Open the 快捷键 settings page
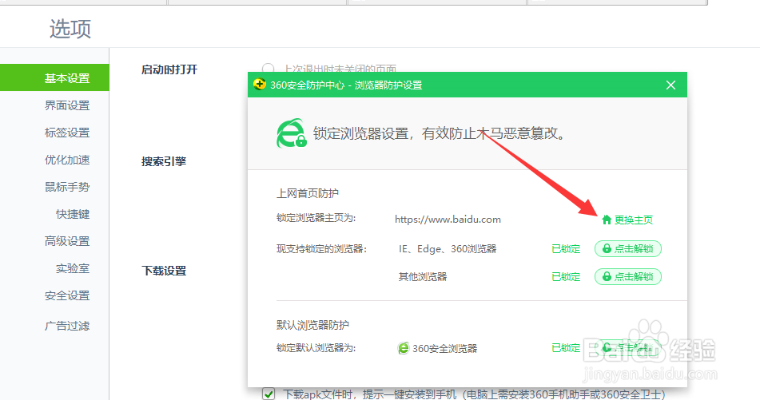Image resolution: width=760 pixels, height=400 pixels. [73, 214]
